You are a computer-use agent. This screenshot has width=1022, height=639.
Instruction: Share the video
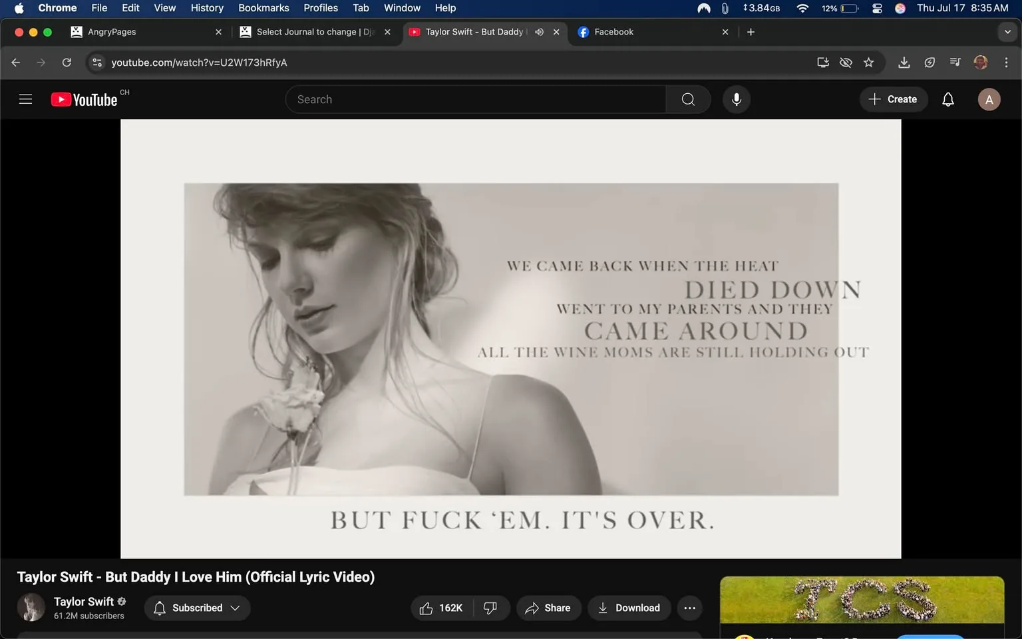coord(548,608)
